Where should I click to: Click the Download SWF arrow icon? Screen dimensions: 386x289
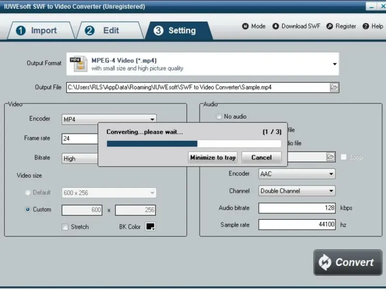pos(276,26)
